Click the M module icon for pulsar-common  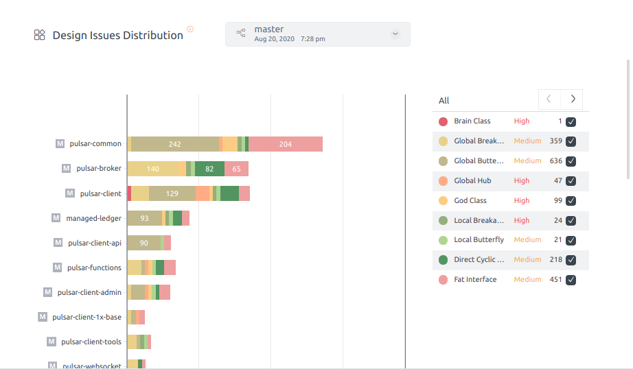tap(60, 144)
